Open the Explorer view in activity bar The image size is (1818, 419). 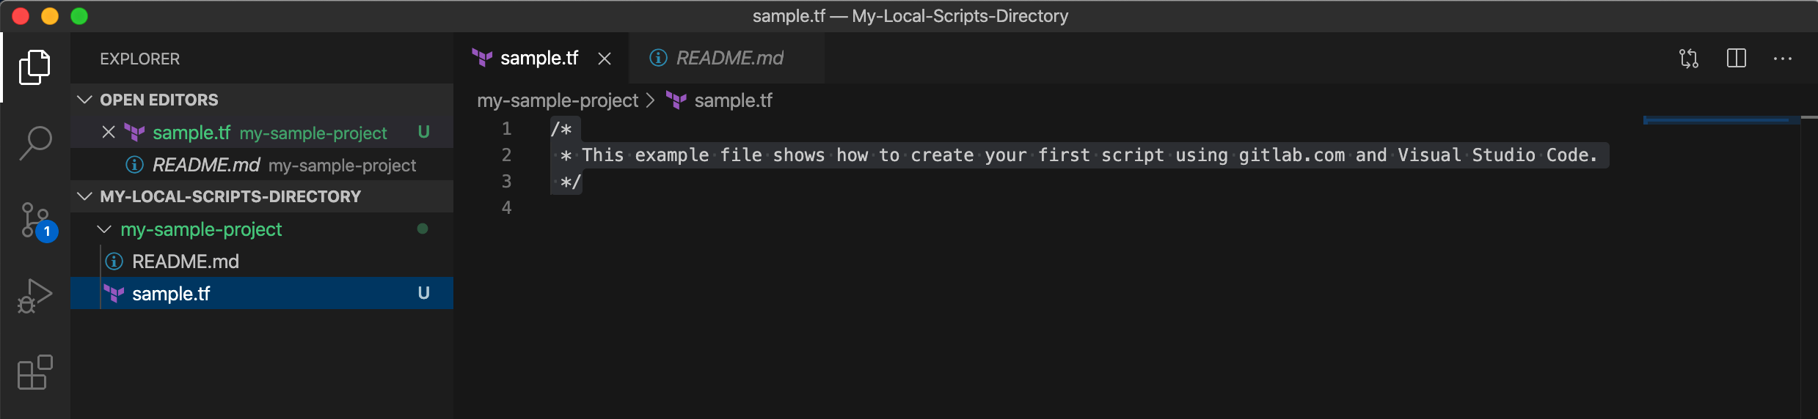pyautogui.click(x=34, y=67)
